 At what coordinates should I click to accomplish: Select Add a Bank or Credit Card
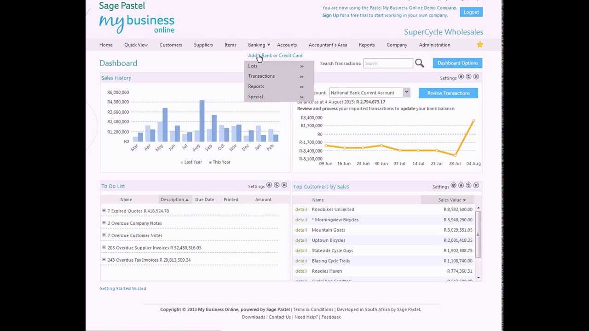[275, 55]
